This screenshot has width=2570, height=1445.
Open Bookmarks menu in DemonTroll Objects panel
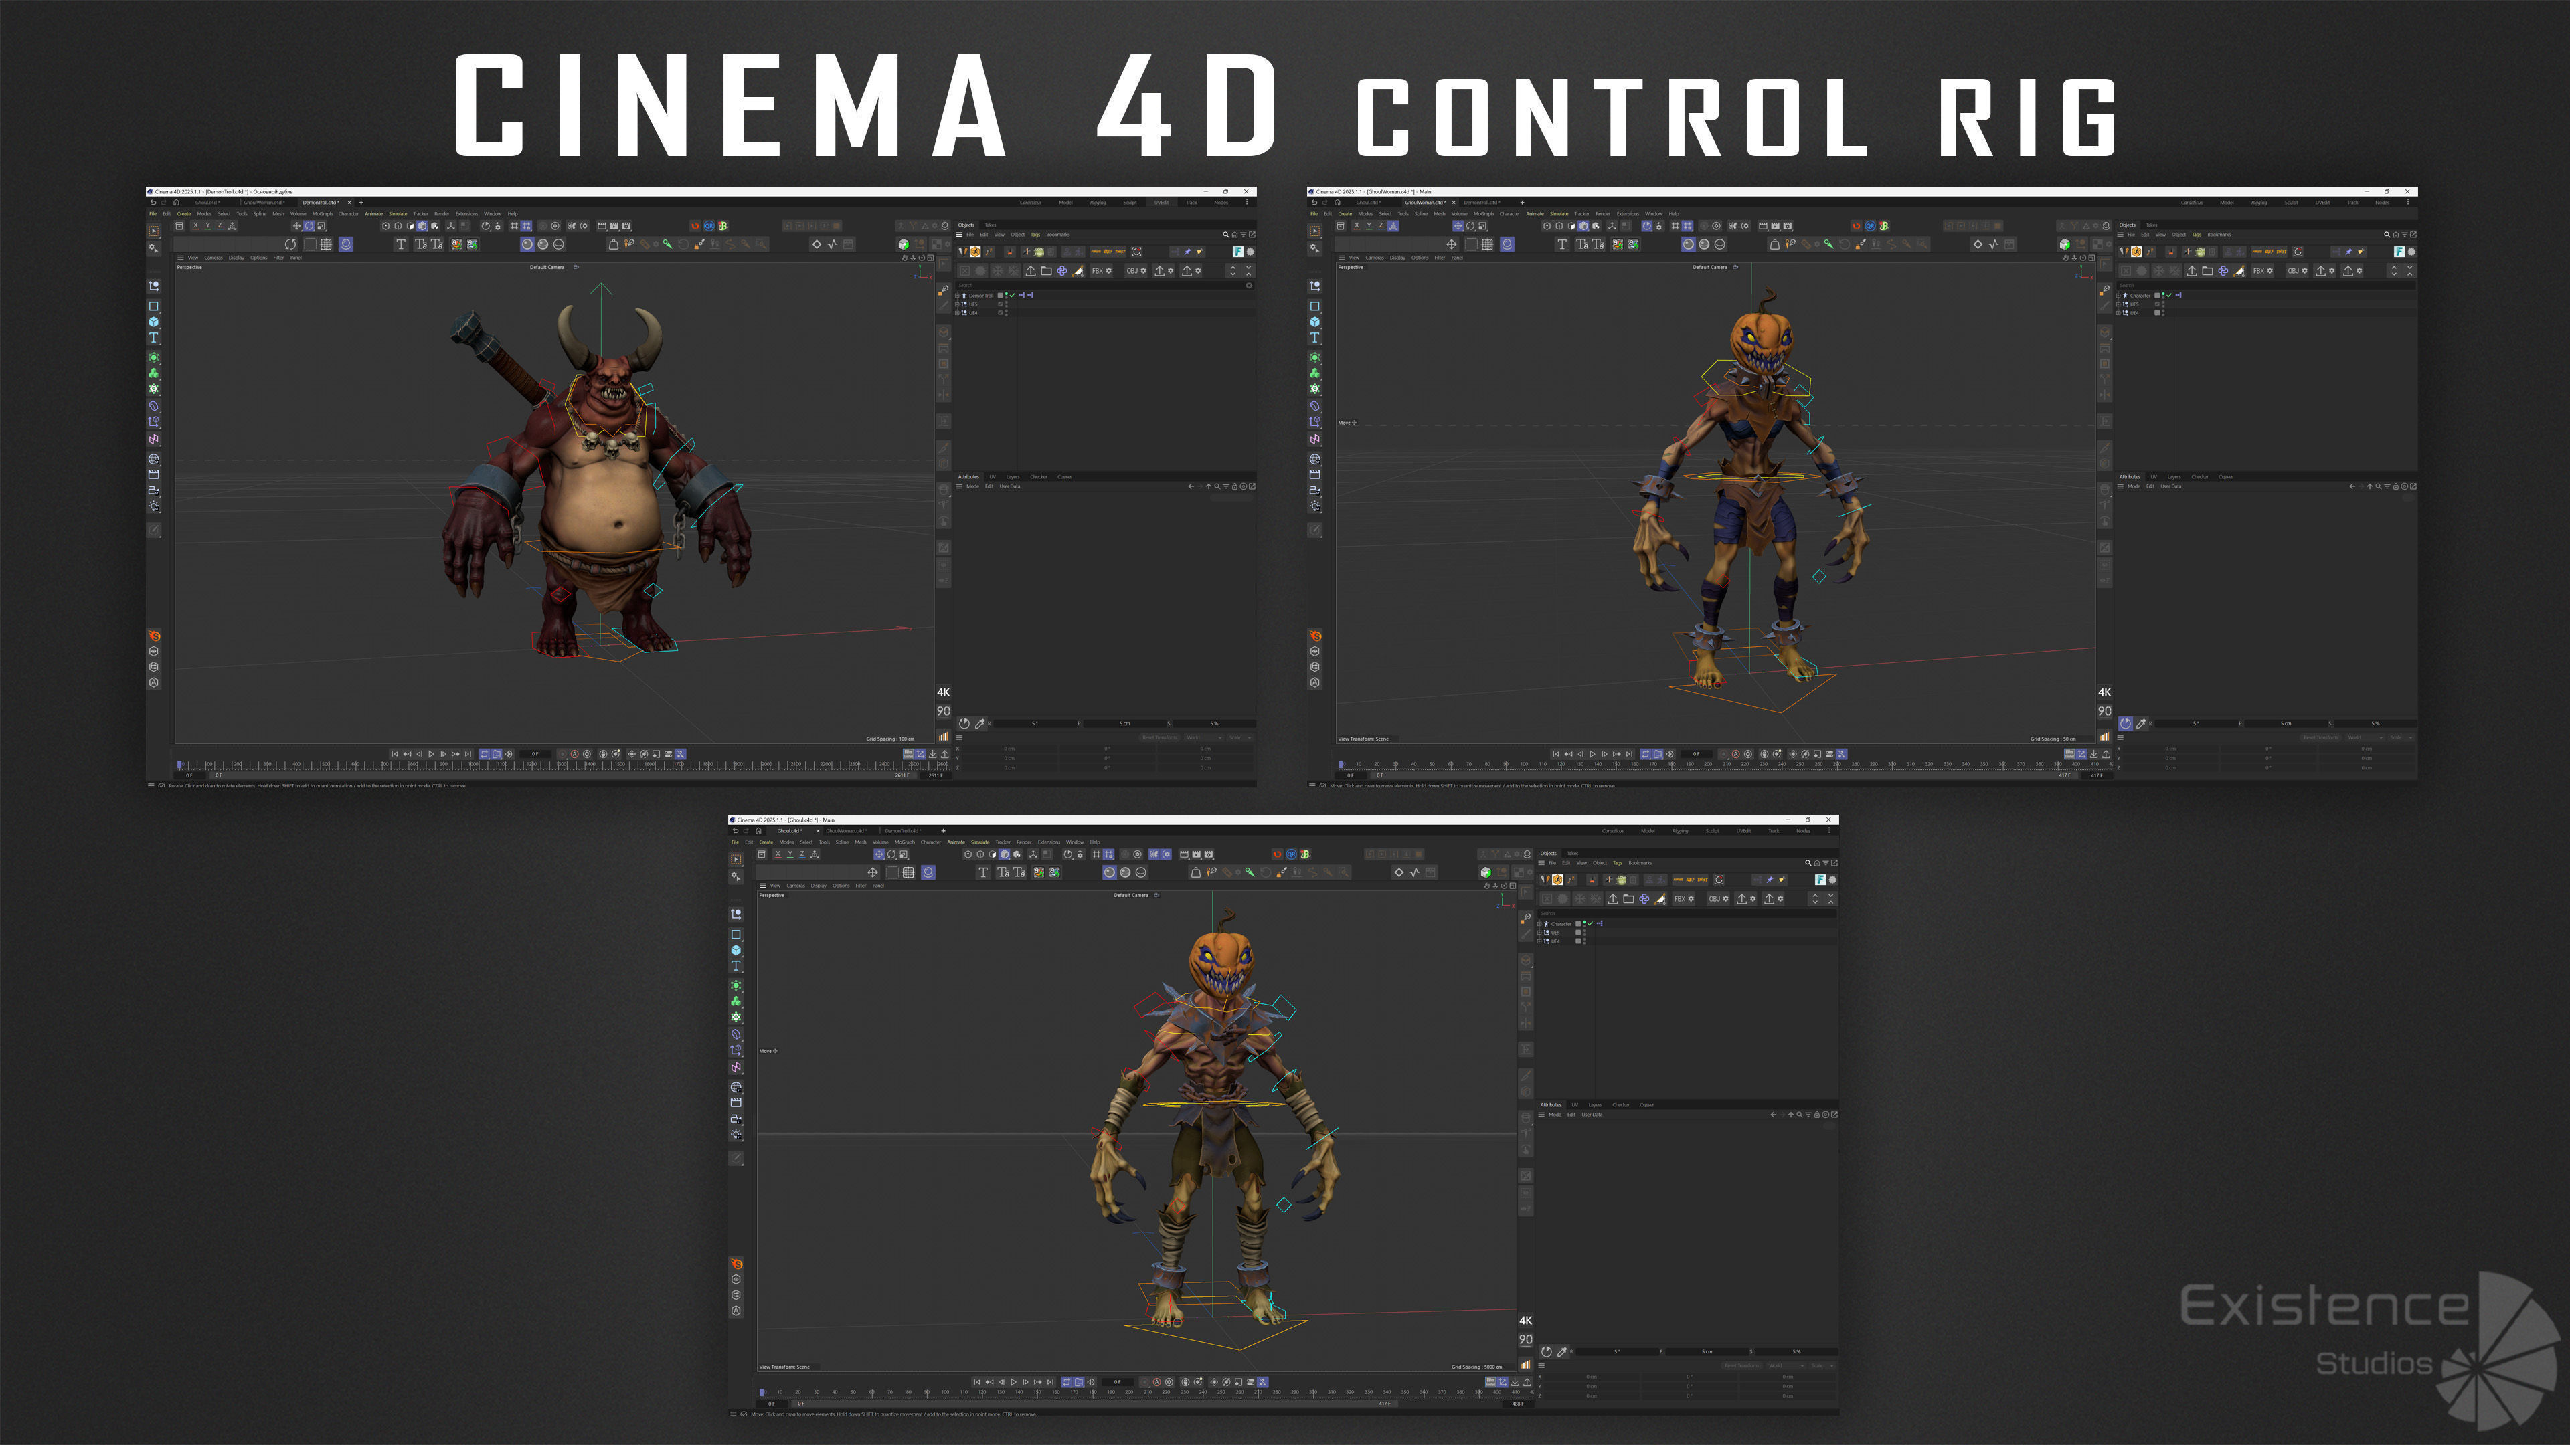(x=1059, y=234)
